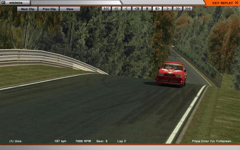
Task: Fast forward the replay
Action: pyautogui.click(x=177, y=9)
